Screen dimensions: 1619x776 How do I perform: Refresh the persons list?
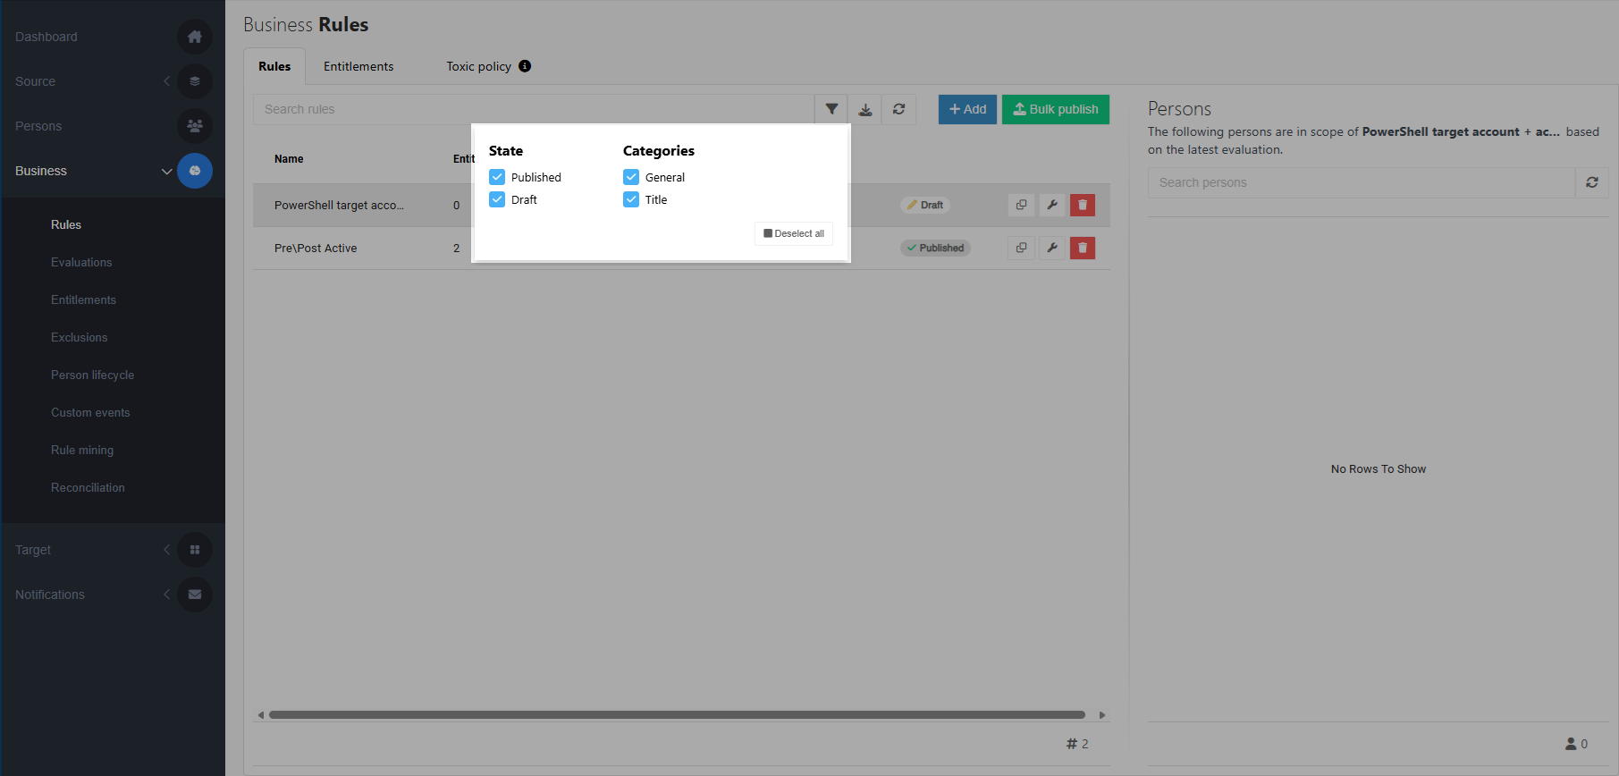tap(1592, 182)
